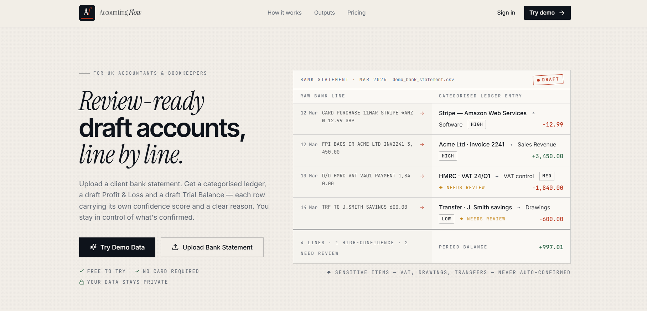Screen dimensions: 647x311
Task: Click the red arrow on the J.SMITH SAVINGS row
Action: 422,207
